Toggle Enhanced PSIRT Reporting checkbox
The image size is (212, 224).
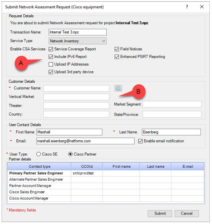pyautogui.click(x=117, y=57)
